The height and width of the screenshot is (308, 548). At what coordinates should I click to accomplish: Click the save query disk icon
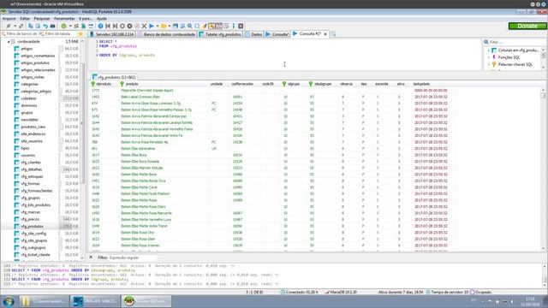[176, 27]
